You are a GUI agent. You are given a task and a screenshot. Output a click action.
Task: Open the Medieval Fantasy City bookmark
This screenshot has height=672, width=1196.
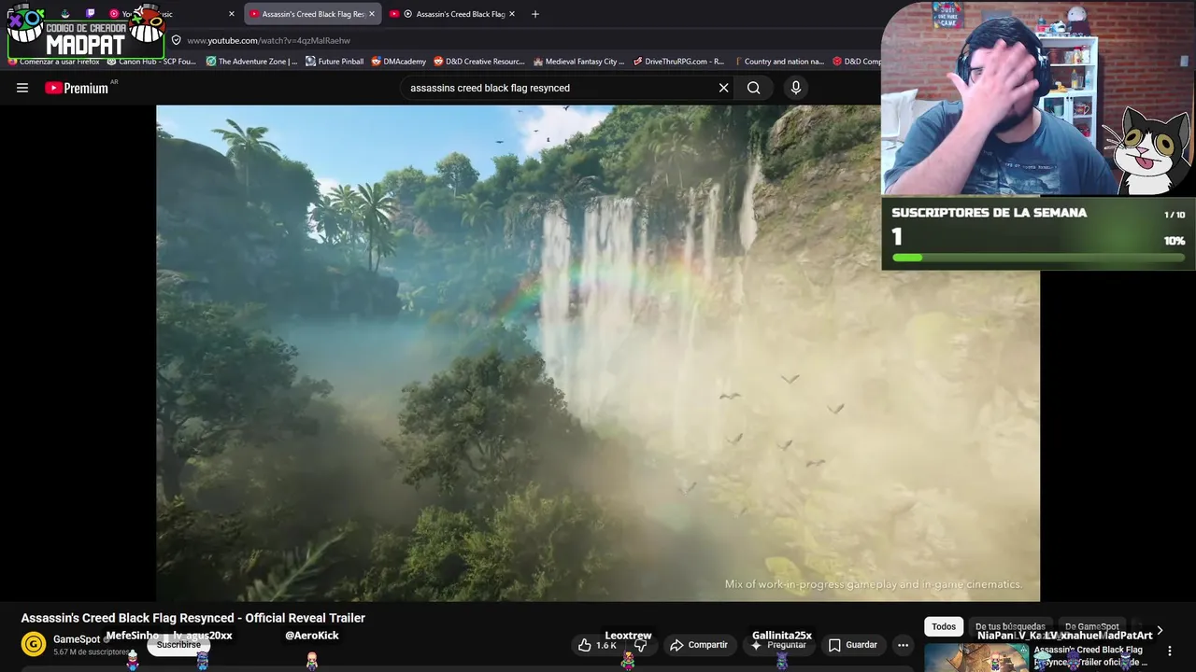tap(578, 62)
